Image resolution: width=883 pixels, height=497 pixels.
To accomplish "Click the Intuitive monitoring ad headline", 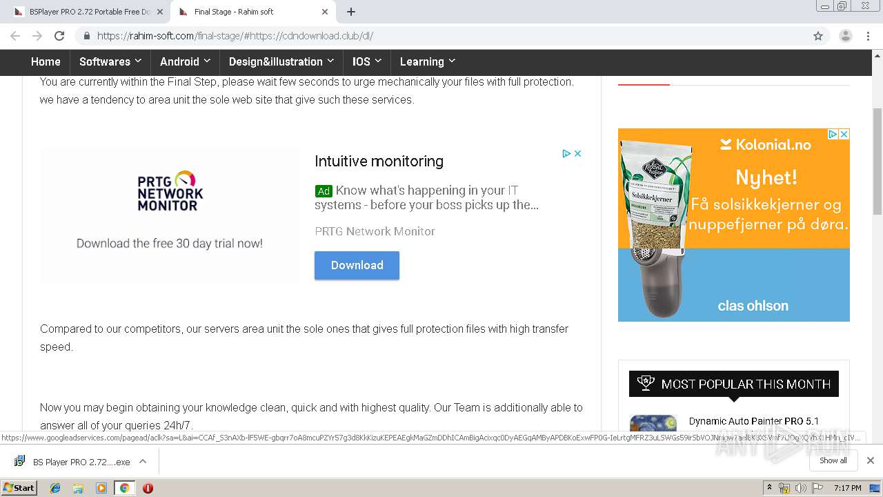I will pos(379,161).
